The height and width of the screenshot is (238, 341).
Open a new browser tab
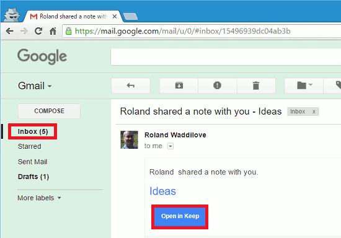coord(130,17)
